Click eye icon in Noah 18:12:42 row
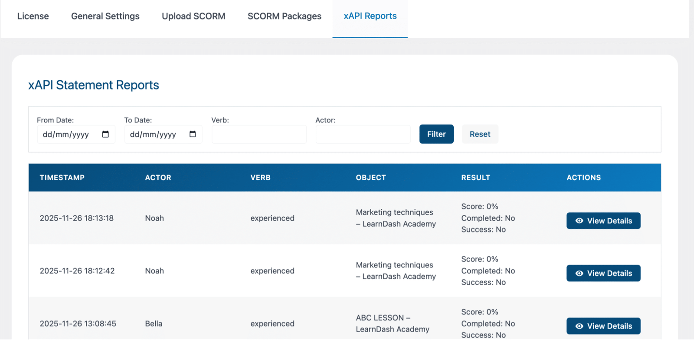The height and width of the screenshot is (340, 694). 579,273
